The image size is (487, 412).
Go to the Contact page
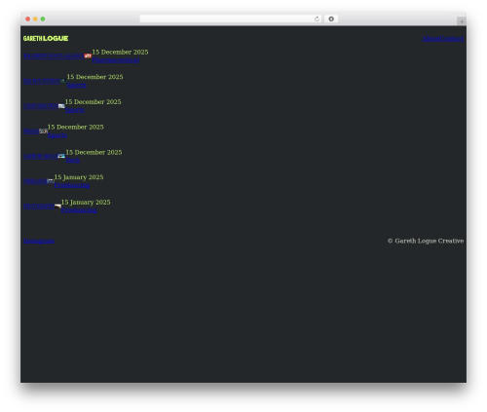(452, 39)
